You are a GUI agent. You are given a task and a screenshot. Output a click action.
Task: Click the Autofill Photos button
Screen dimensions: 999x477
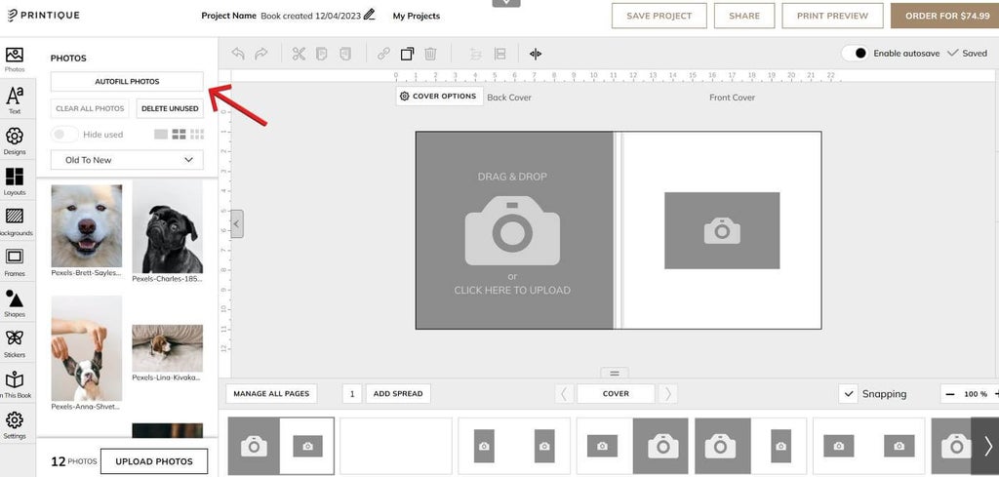(x=127, y=82)
